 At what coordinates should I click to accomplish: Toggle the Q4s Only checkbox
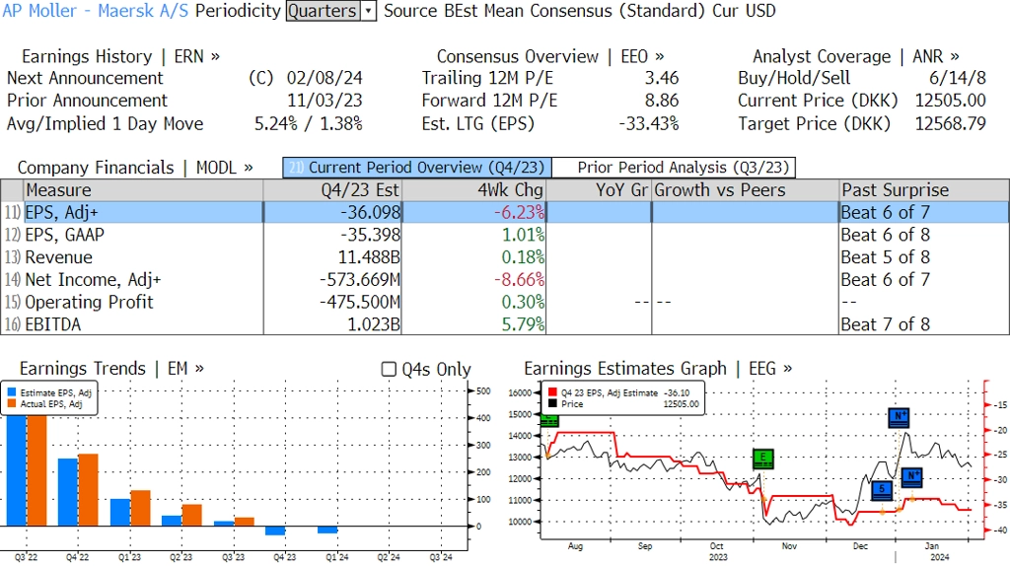coord(389,369)
